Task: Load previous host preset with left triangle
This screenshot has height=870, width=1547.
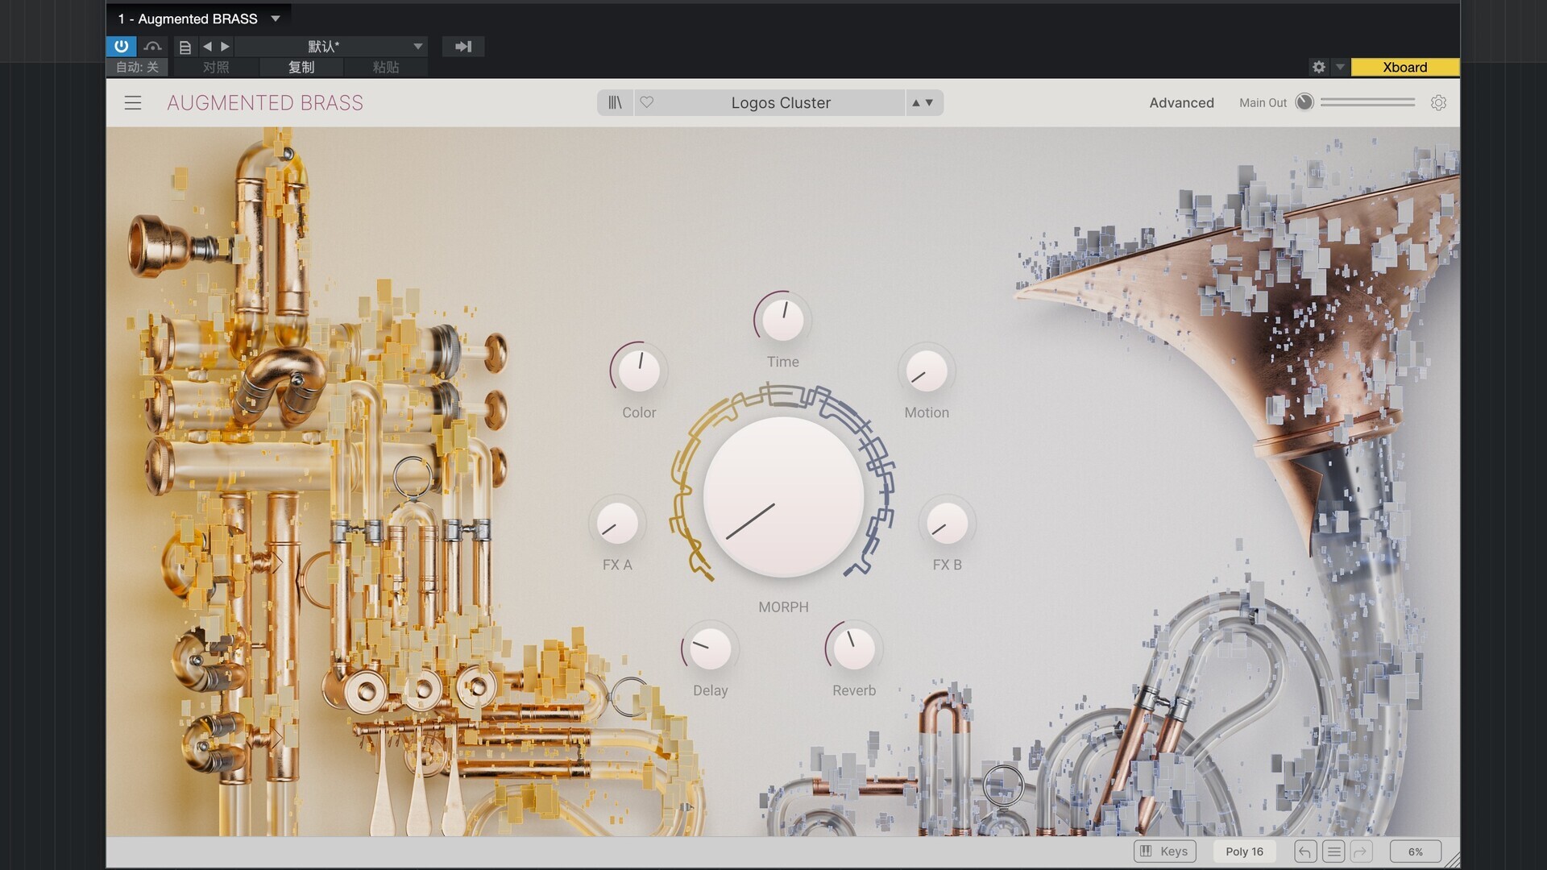Action: tap(207, 47)
